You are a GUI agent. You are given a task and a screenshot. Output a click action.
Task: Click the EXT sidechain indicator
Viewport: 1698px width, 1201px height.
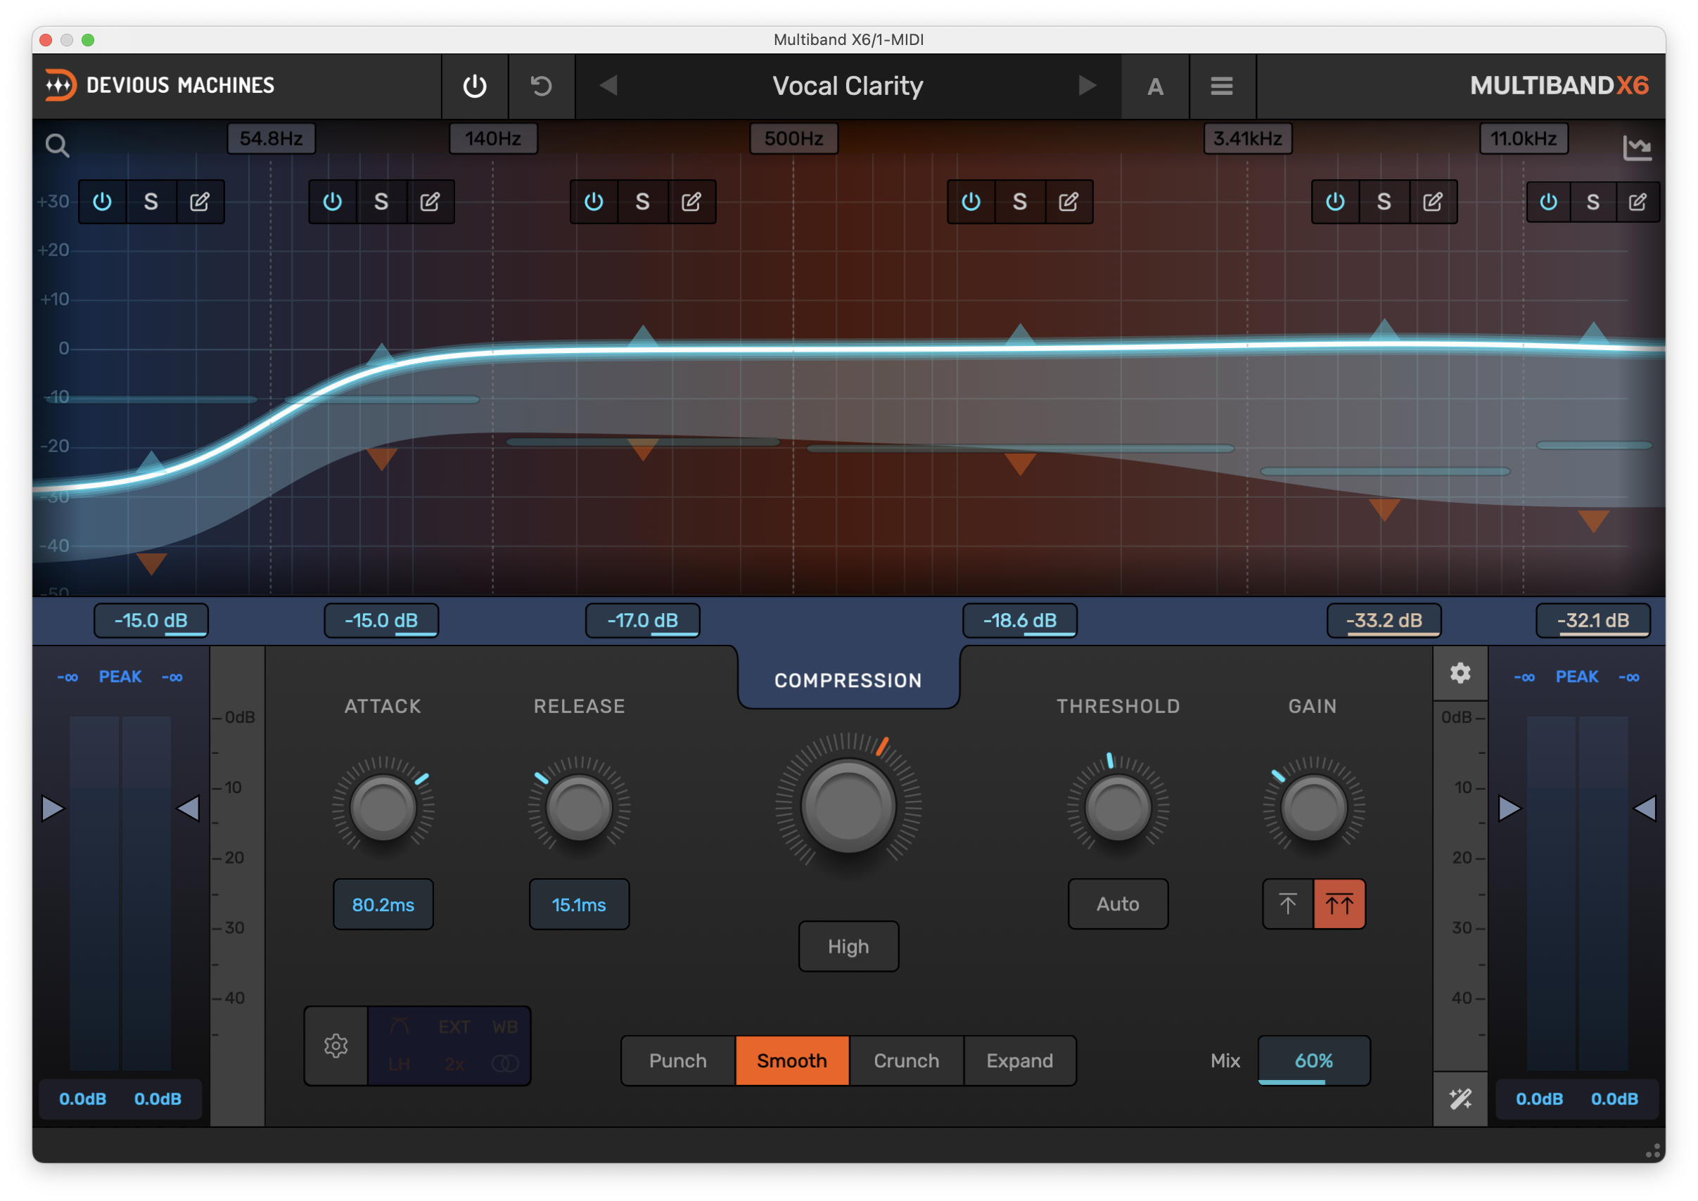tap(454, 1027)
